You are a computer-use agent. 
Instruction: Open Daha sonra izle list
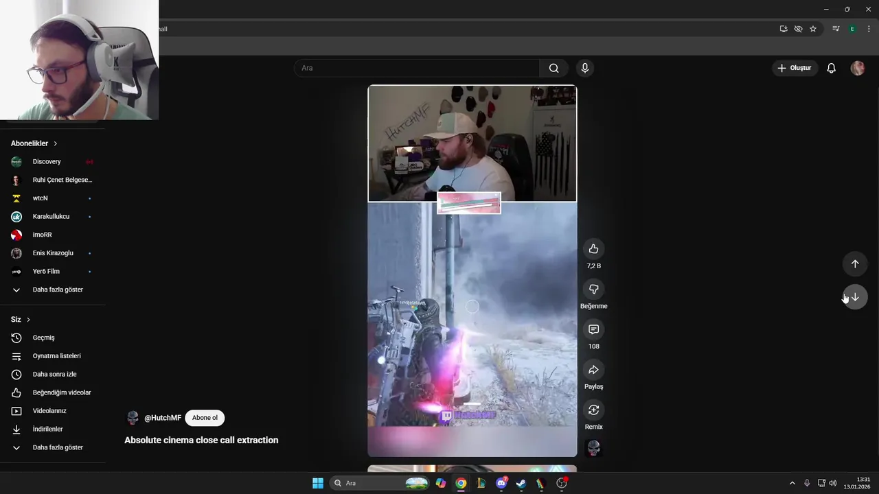[52, 375]
